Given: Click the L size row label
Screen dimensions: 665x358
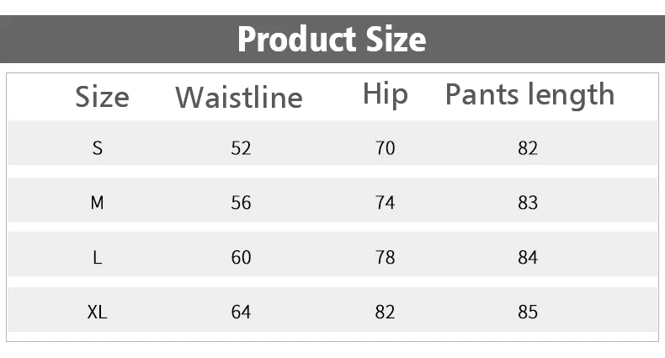Looking at the screenshot, I should (x=98, y=258).
